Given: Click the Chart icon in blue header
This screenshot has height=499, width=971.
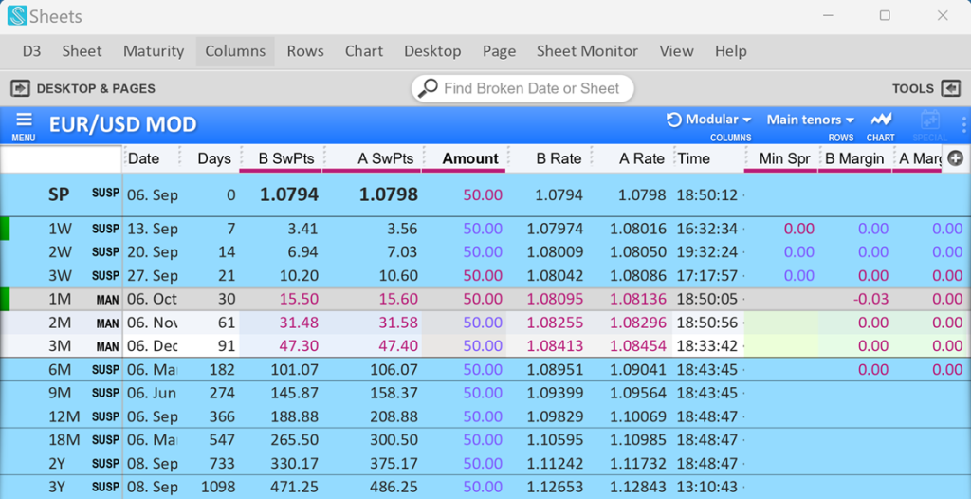Looking at the screenshot, I should point(881,120).
